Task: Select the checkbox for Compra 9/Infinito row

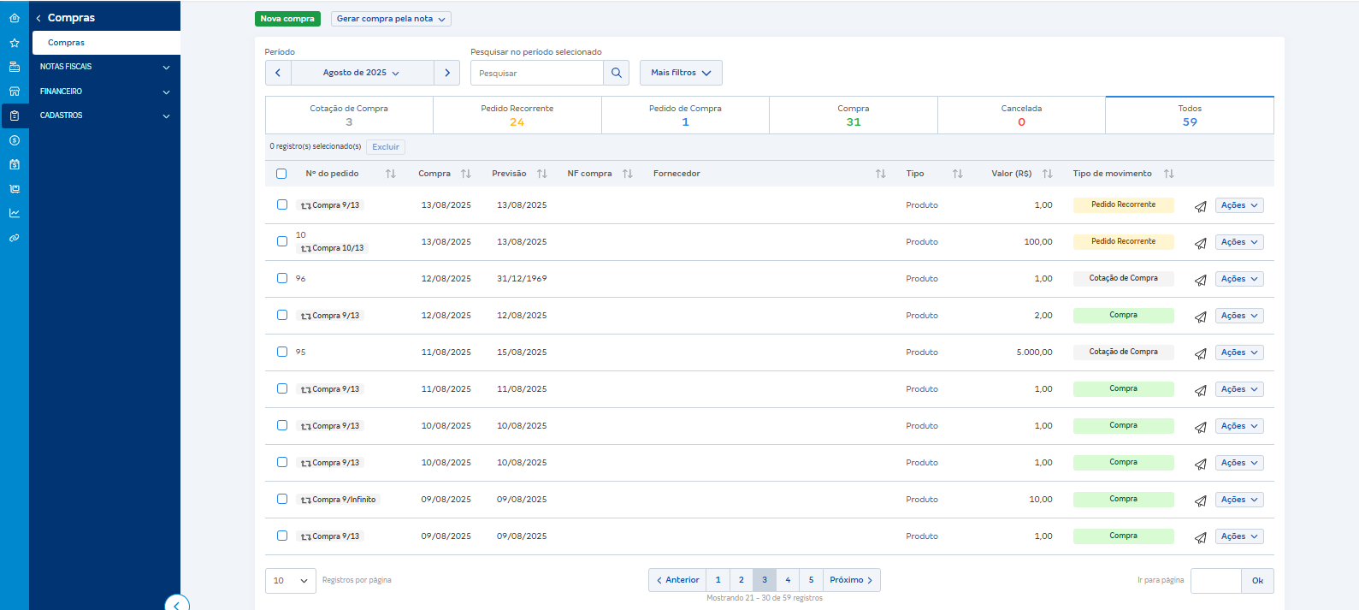Action: click(282, 499)
